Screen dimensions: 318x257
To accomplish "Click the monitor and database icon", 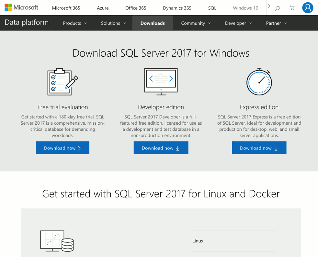I will (57, 241).
